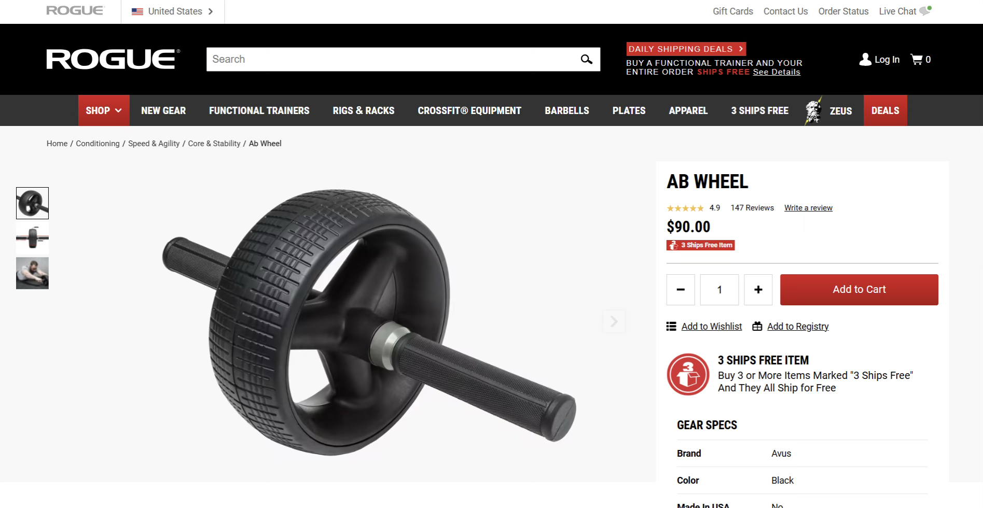Image resolution: width=983 pixels, height=508 pixels.
Task: Open the shopping cart icon
Action: click(917, 60)
